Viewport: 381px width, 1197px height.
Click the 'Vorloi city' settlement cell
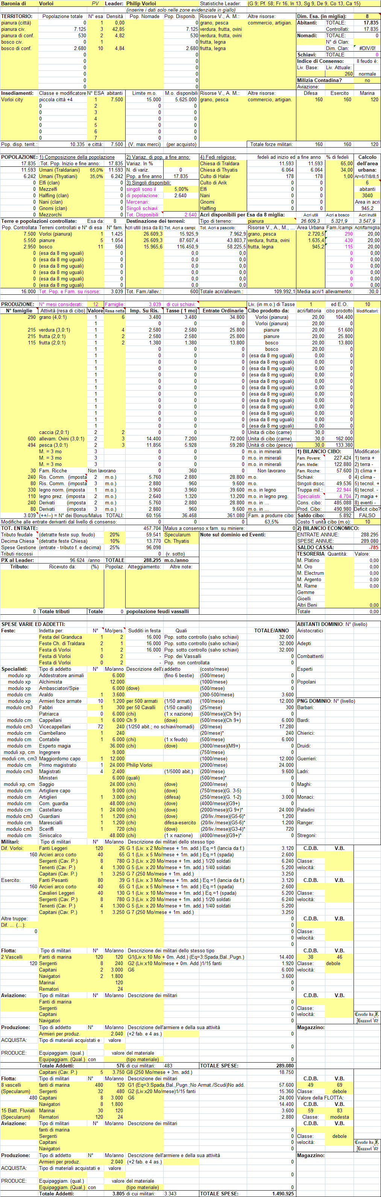coord(12,99)
